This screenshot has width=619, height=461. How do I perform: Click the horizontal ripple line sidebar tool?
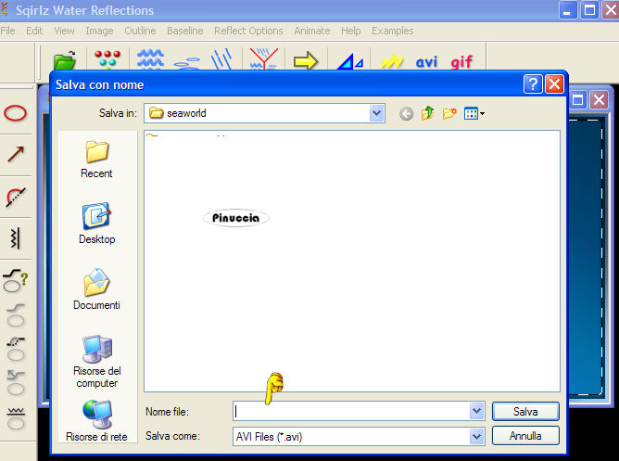16,418
